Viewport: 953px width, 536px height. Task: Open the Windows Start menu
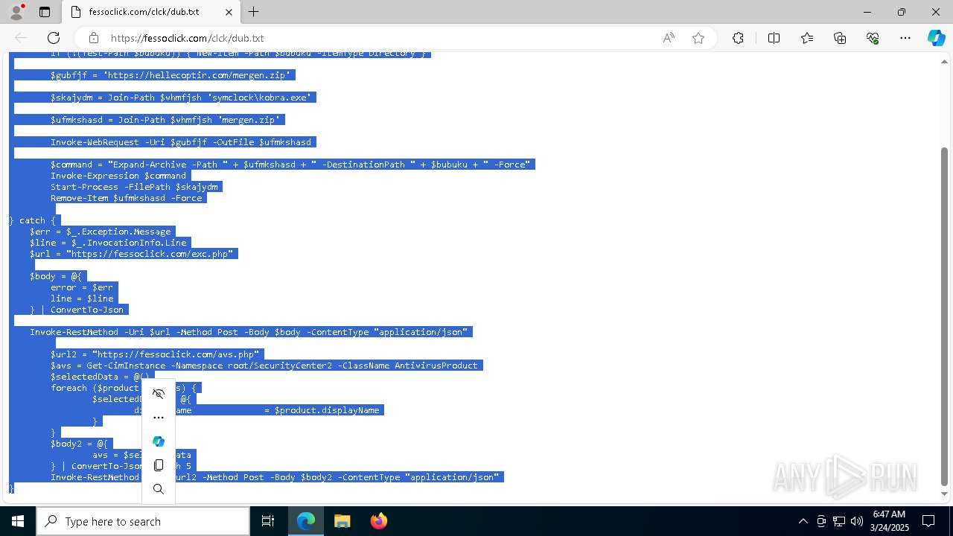tap(18, 521)
